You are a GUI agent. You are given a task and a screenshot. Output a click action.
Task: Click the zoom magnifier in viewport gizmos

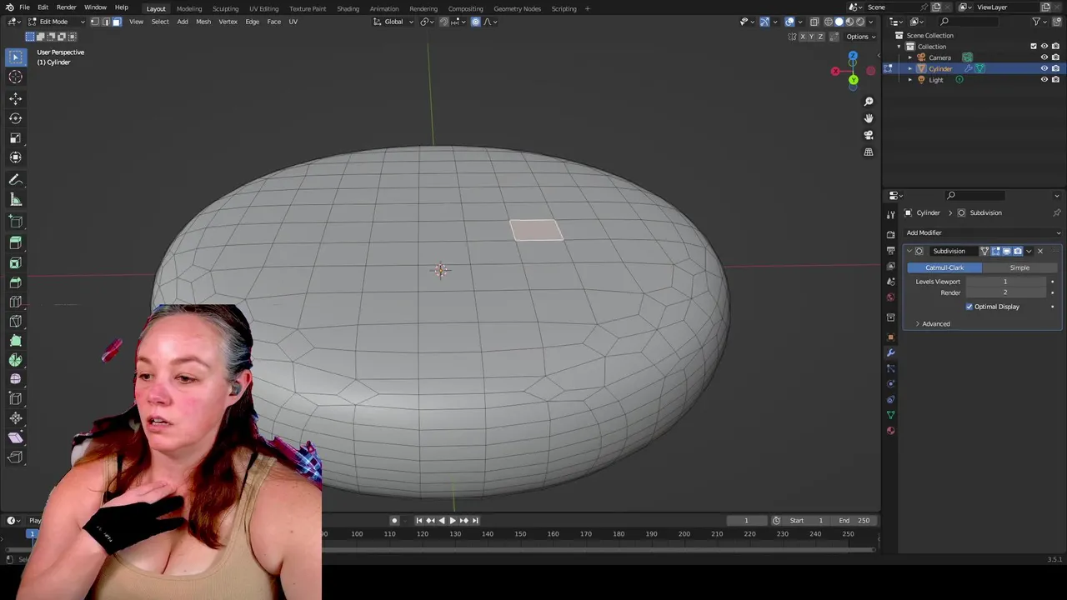tap(869, 102)
